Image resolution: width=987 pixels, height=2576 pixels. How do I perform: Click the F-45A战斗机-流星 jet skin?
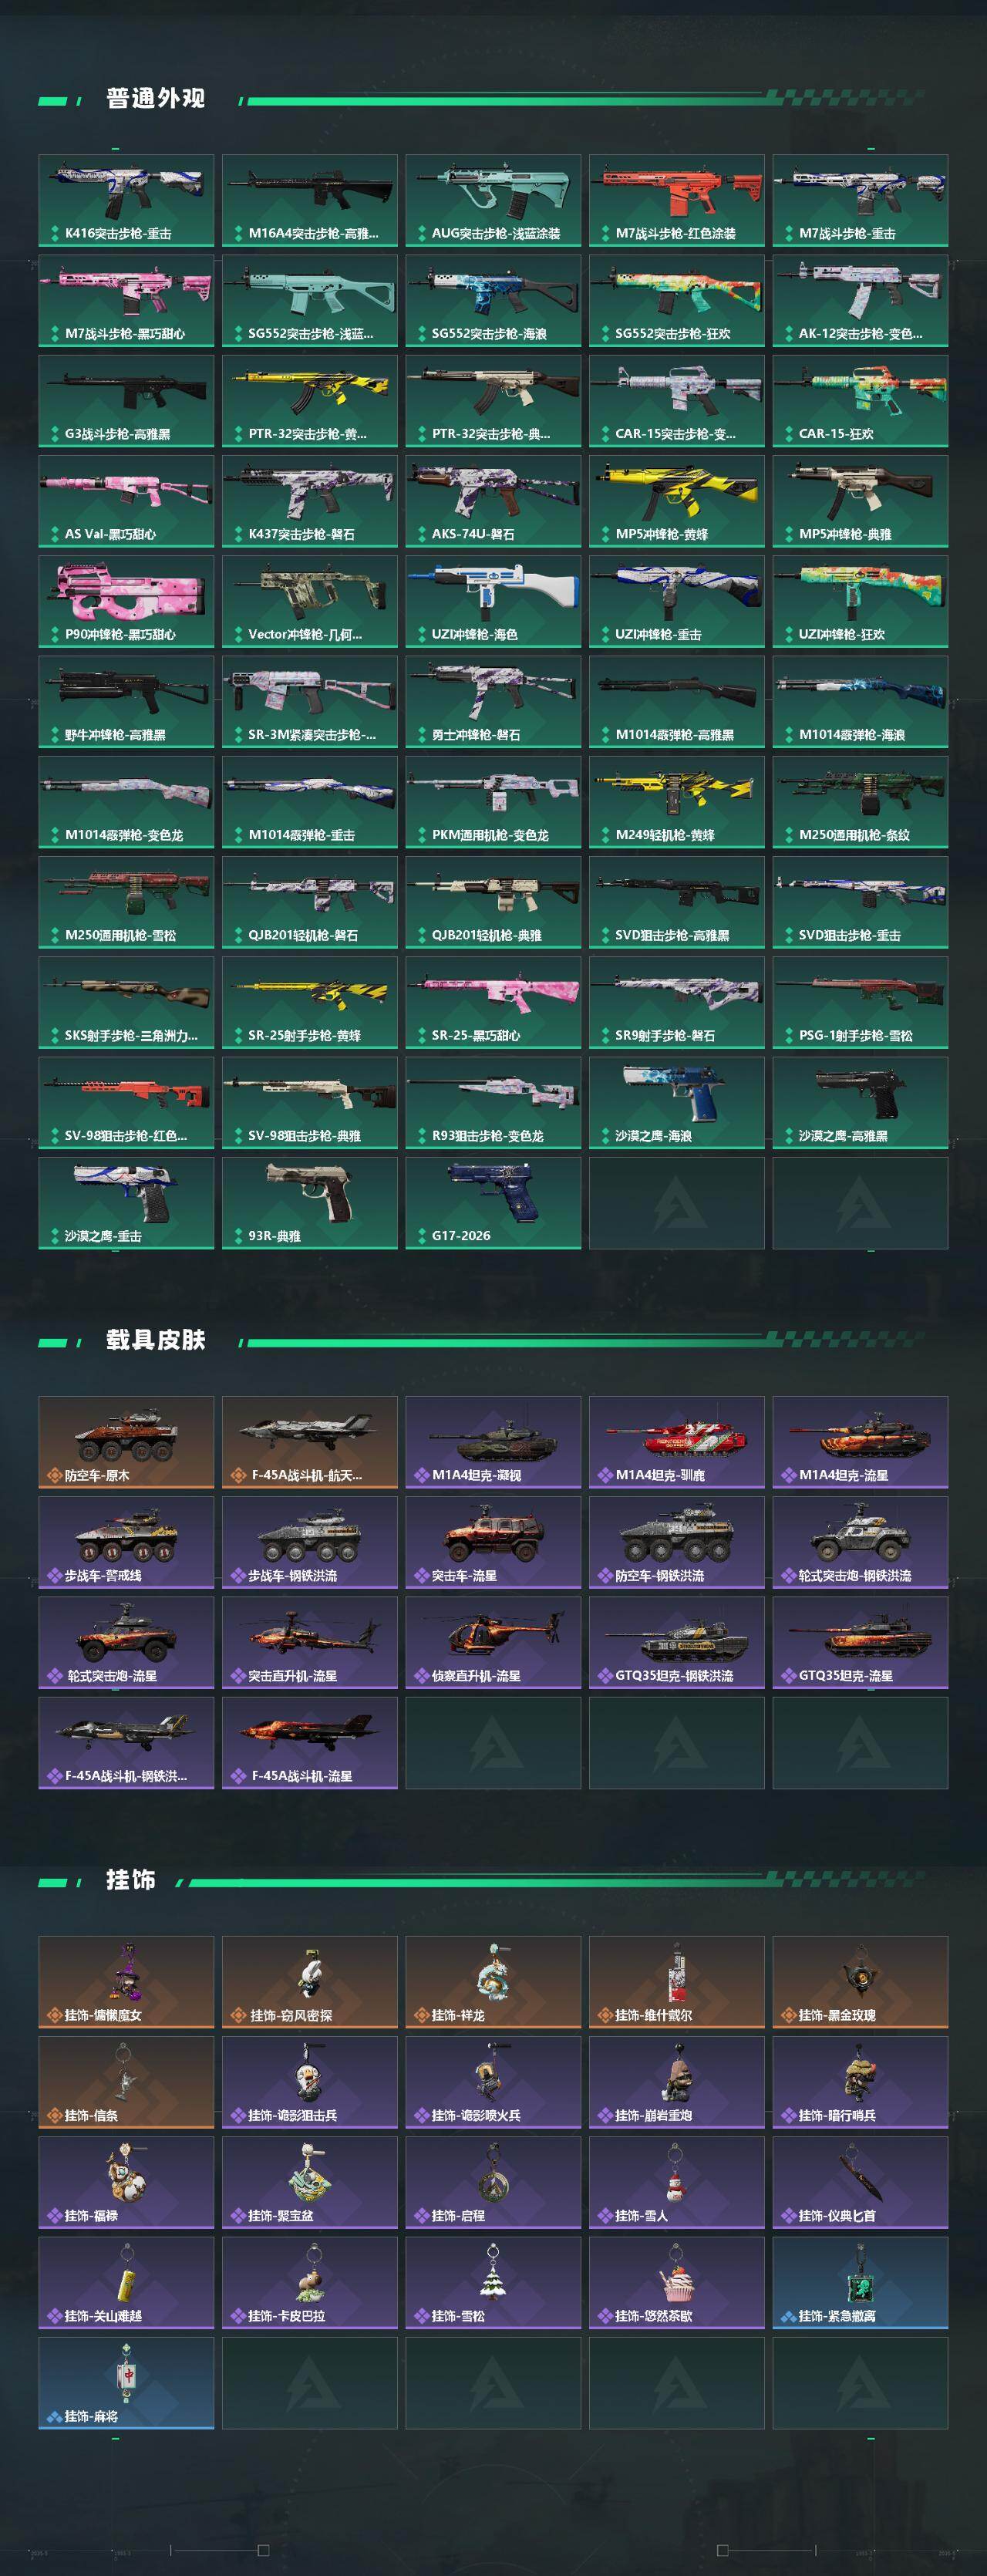310,1743
